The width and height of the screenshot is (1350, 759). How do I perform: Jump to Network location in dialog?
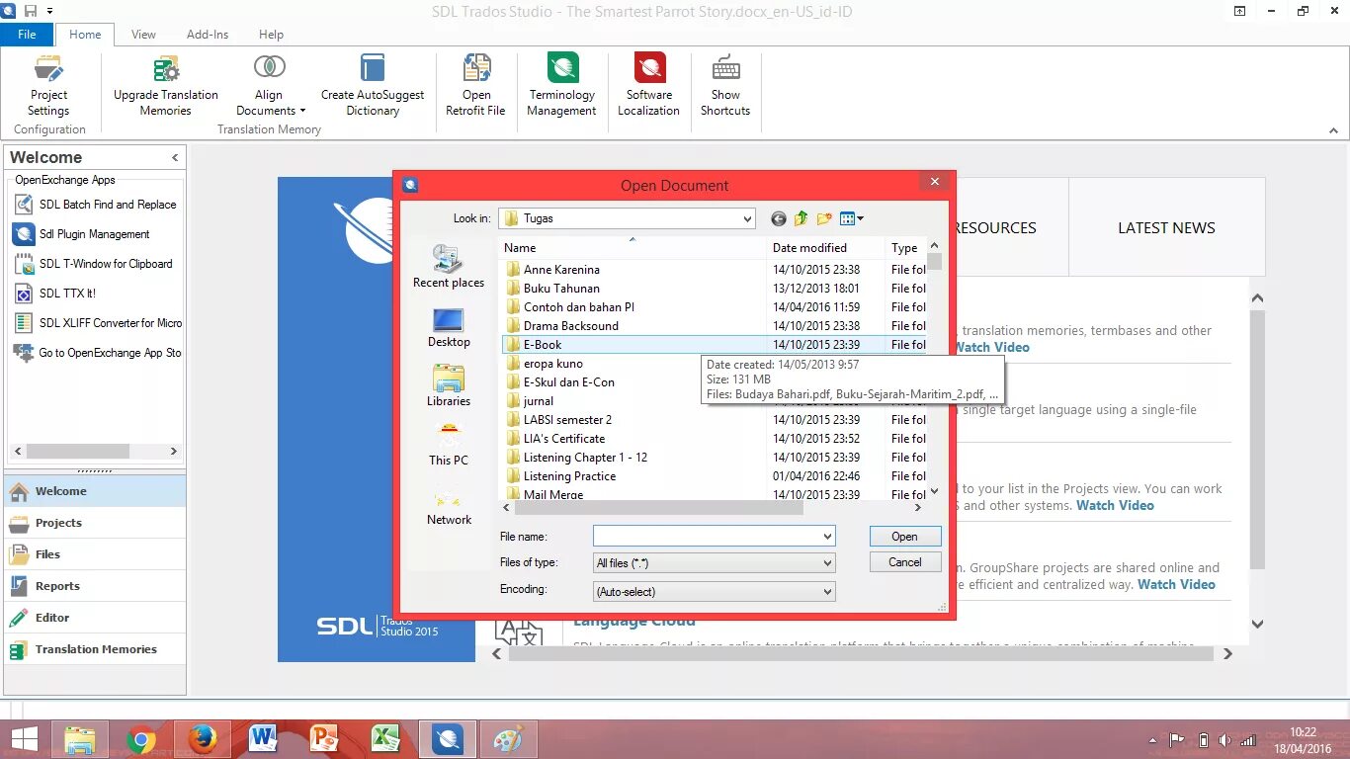pos(449,504)
